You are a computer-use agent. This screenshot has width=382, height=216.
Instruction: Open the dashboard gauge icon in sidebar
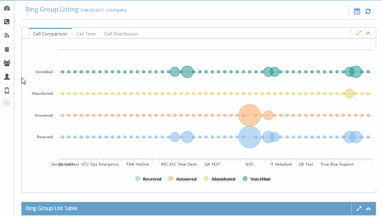[7, 8]
